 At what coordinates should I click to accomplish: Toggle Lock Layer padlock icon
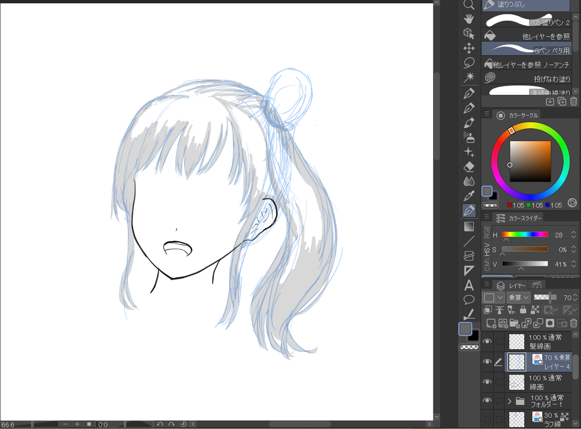pos(523,310)
